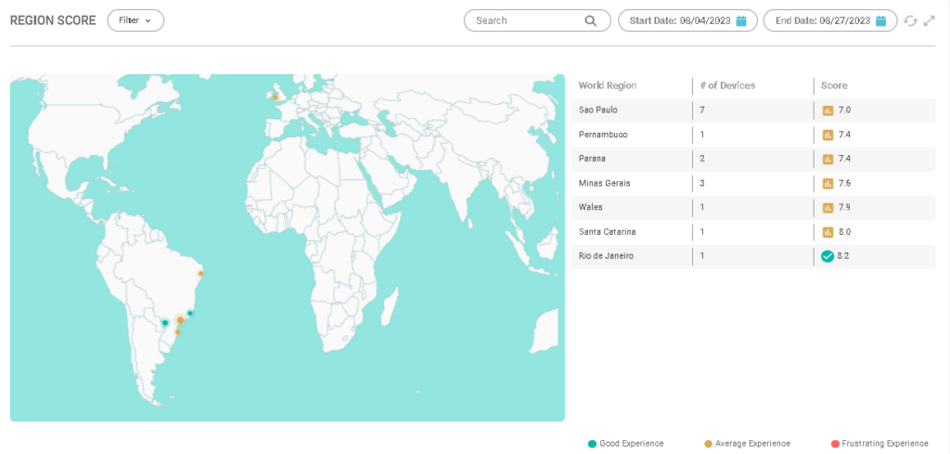This screenshot has height=454, width=950.
Task: Click the Sao Paulo score chart icon
Action: pos(828,110)
